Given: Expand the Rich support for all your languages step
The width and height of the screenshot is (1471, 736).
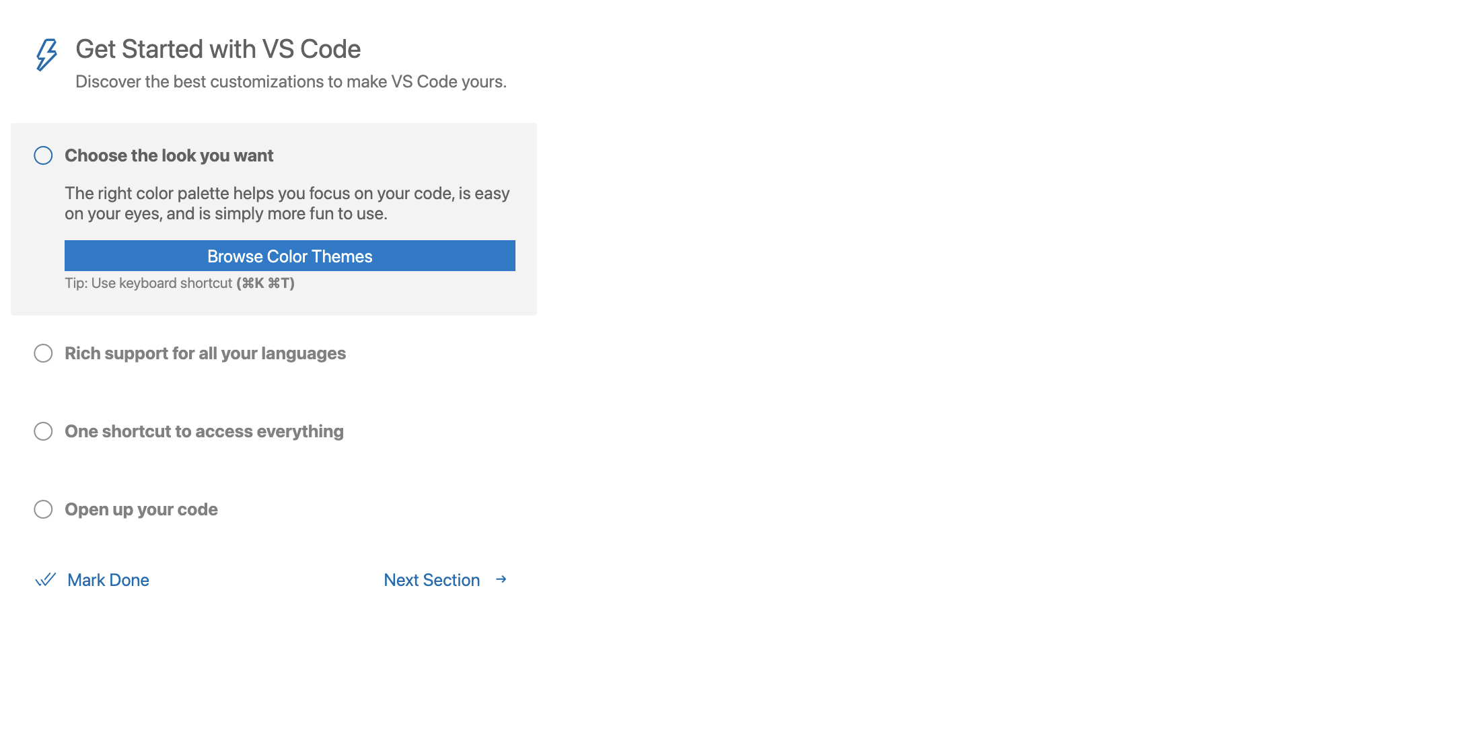Looking at the screenshot, I should [x=205, y=353].
